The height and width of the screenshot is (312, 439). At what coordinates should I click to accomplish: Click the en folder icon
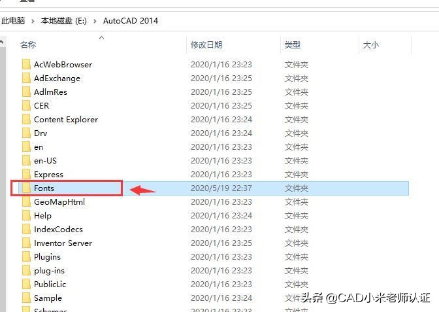(x=26, y=147)
